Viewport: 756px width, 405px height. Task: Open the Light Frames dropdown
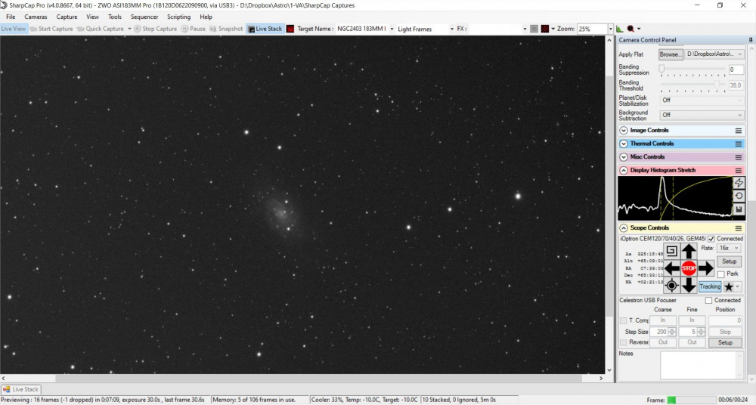452,29
